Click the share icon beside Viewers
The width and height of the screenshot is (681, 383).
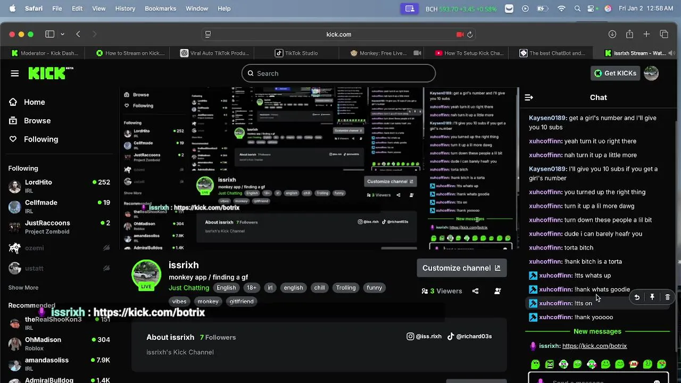click(x=476, y=291)
